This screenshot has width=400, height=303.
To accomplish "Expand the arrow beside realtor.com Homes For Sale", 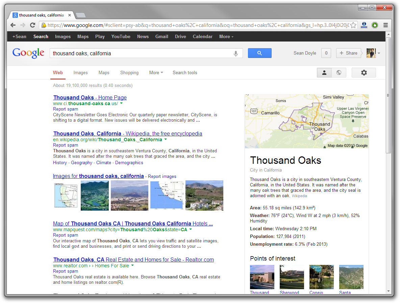I will click(x=132, y=266).
